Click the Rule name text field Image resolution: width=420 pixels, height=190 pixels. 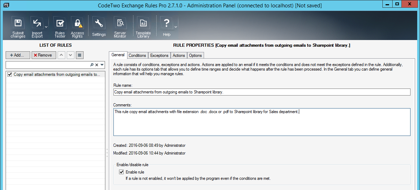262,92
